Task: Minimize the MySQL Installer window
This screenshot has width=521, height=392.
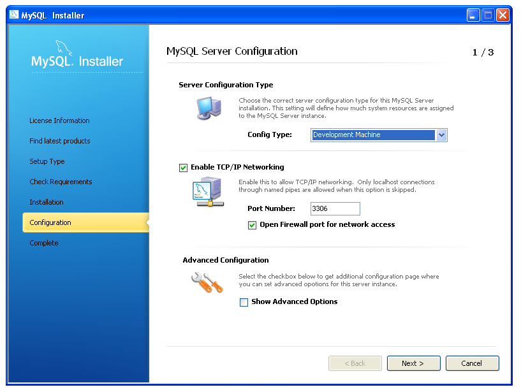Action: click(x=473, y=15)
